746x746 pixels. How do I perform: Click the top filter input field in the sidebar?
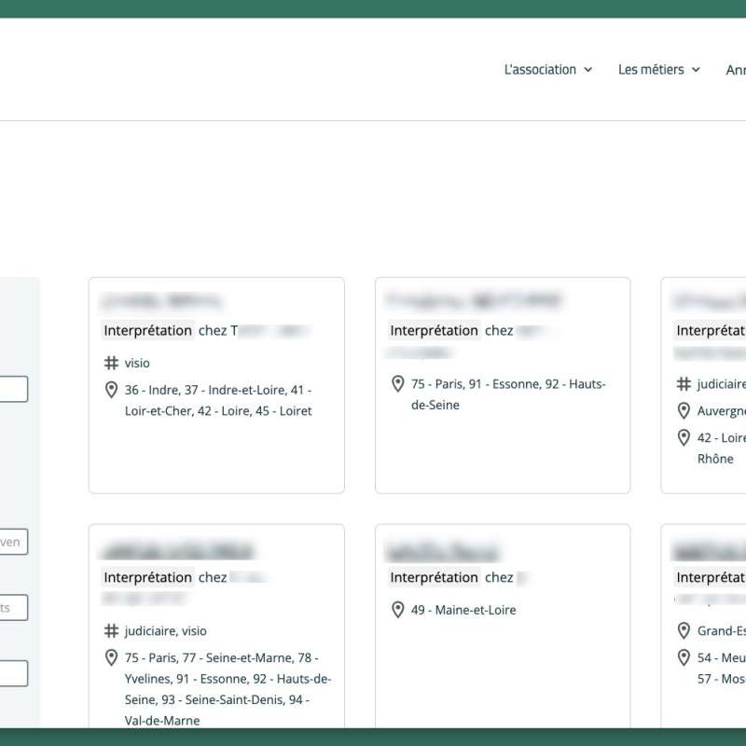(x=11, y=388)
